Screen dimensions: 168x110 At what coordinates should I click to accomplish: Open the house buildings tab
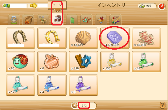tap(101, 20)
